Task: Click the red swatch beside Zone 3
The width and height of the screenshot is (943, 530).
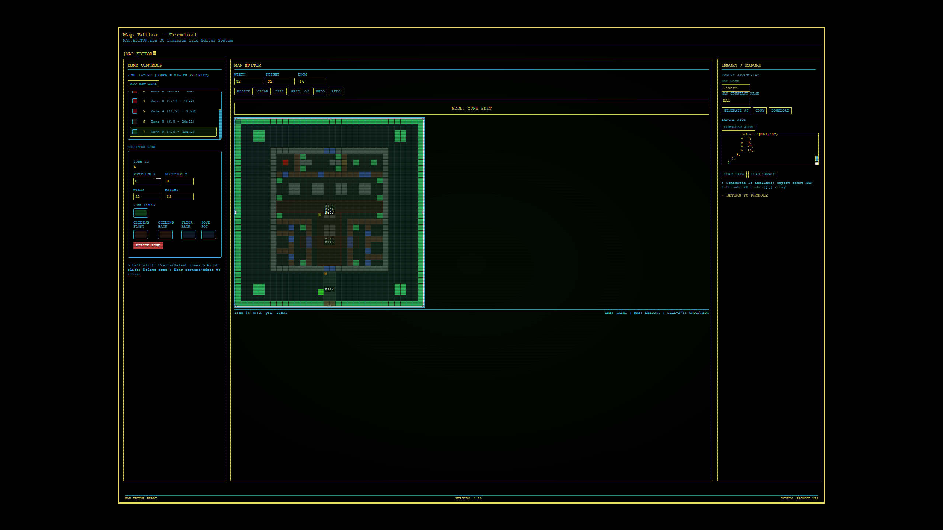Action: pyautogui.click(x=135, y=101)
